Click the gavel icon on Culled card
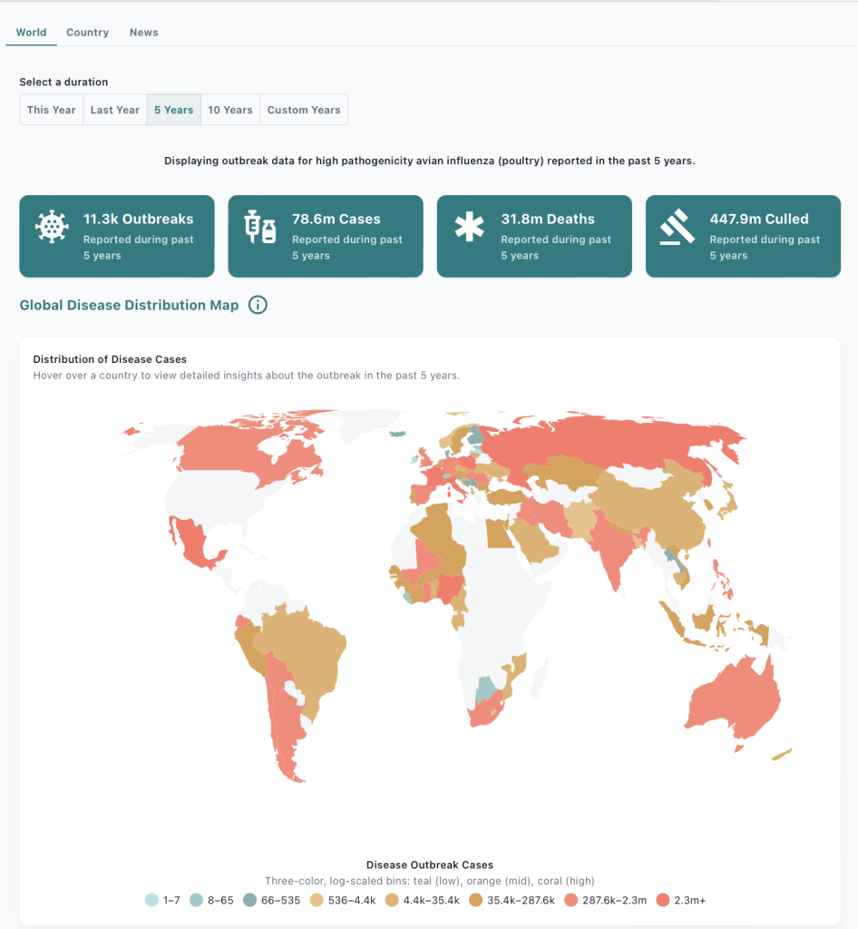The image size is (858, 929). (678, 227)
